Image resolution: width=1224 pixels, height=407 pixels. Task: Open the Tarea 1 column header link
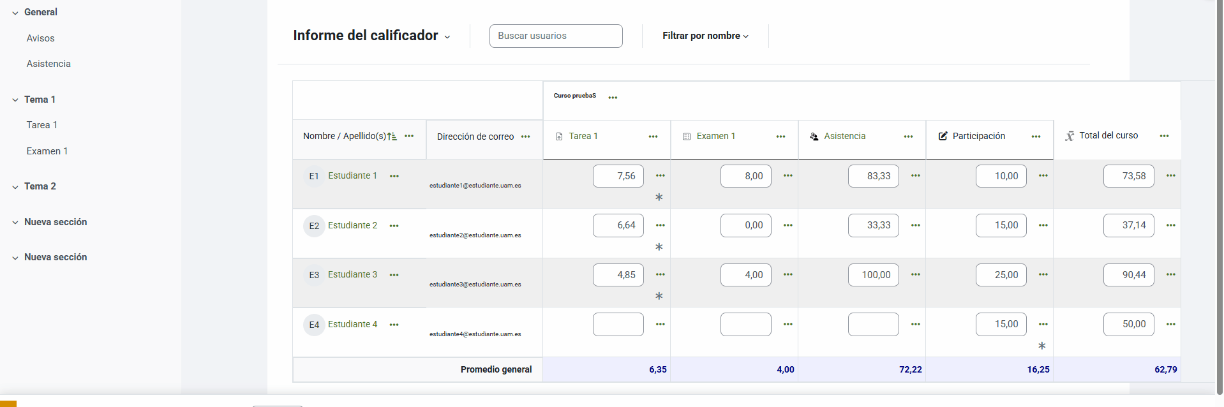tap(583, 136)
